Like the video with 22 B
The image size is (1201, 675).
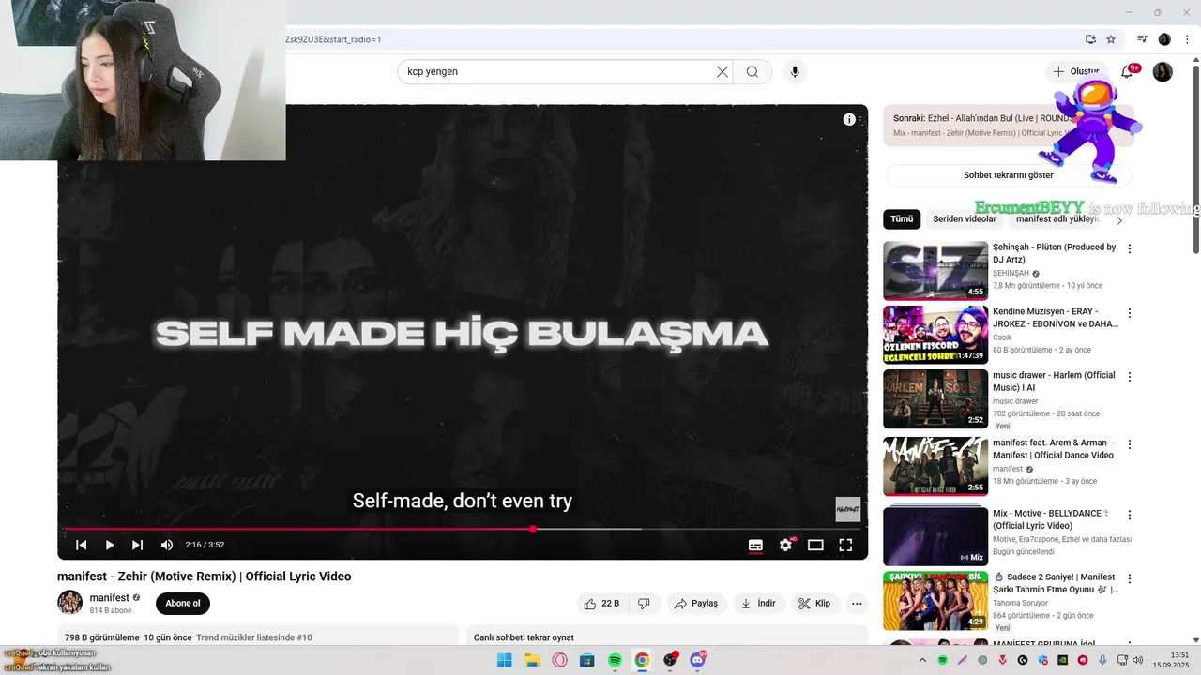point(601,604)
